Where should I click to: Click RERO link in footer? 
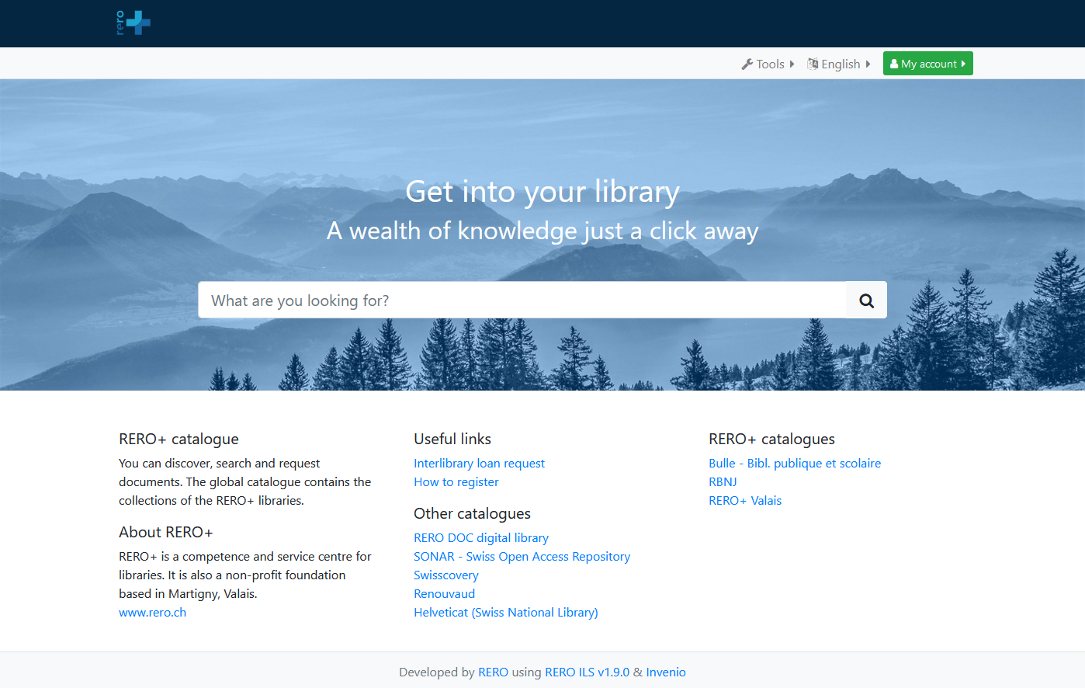pyautogui.click(x=493, y=672)
